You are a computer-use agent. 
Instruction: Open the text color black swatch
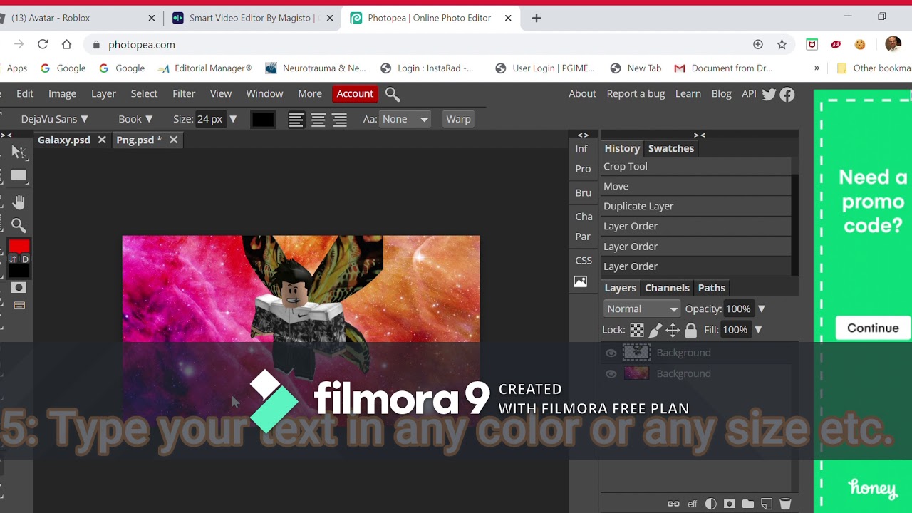click(x=262, y=120)
